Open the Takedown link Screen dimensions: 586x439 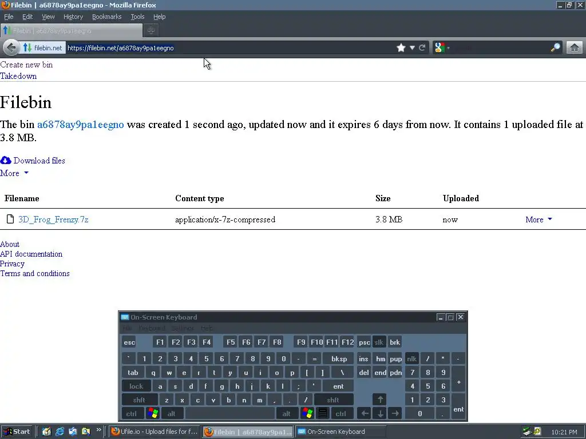tap(18, 76)
